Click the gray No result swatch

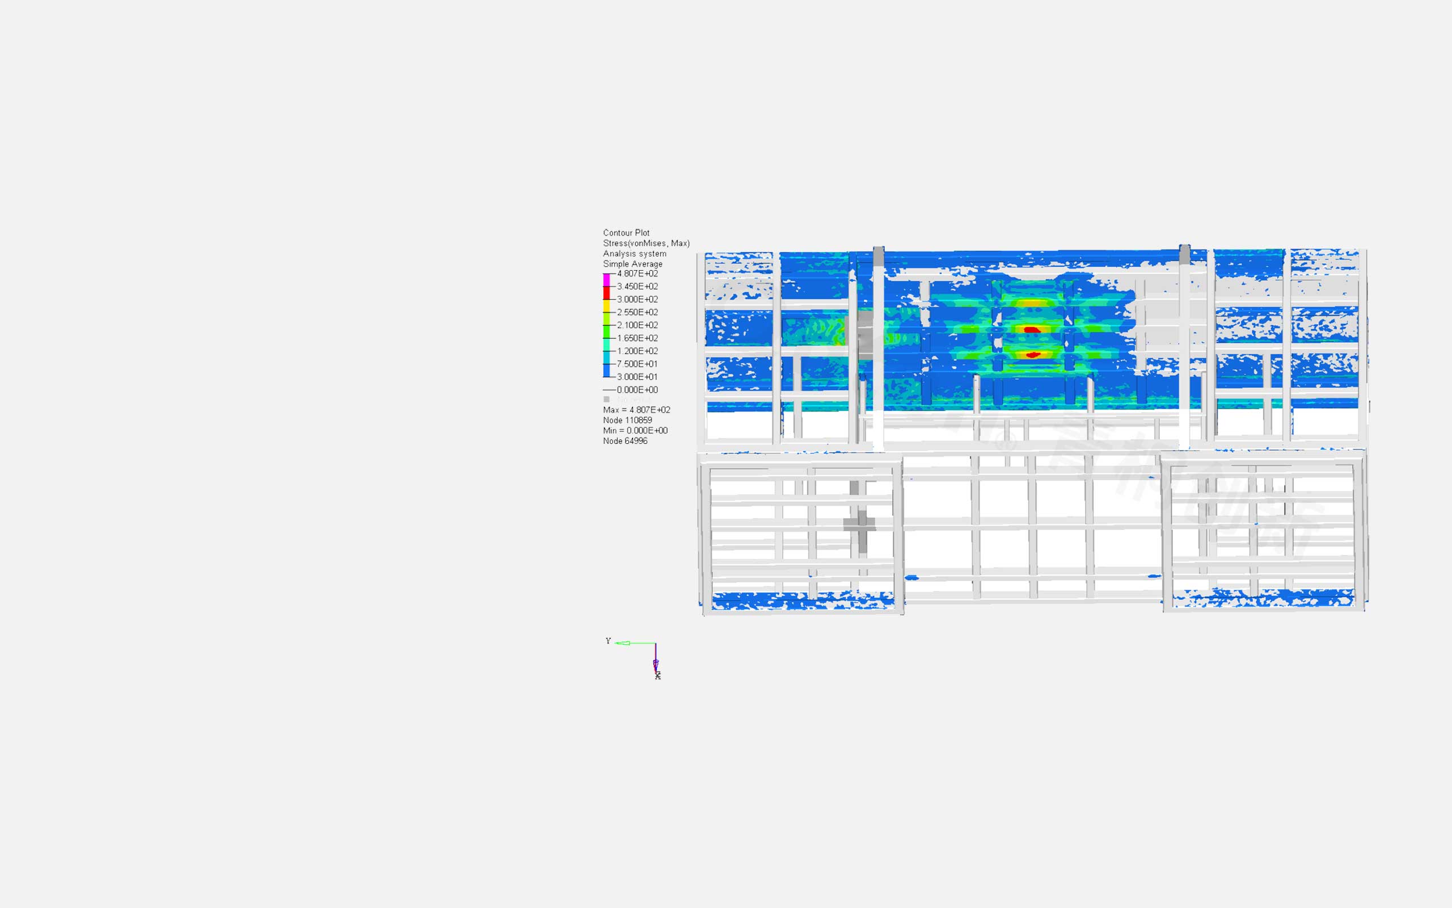(606, 400)
